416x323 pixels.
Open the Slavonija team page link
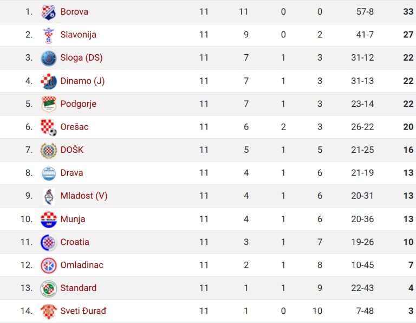click(x=78, y=35)
